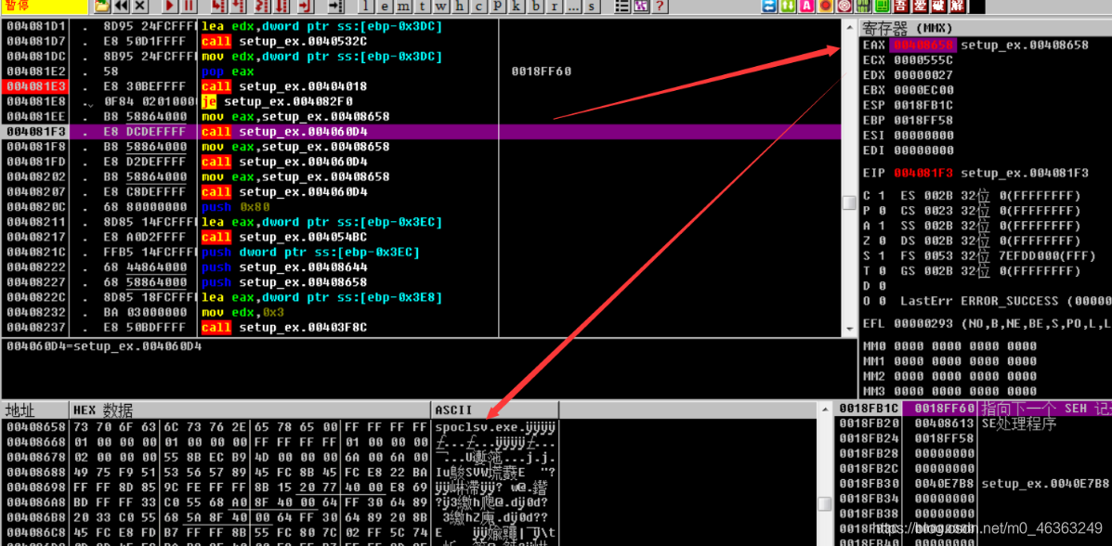Show the Call stack via the 'k' button
Screen dimensions: 1112x546
coord(517,6)
